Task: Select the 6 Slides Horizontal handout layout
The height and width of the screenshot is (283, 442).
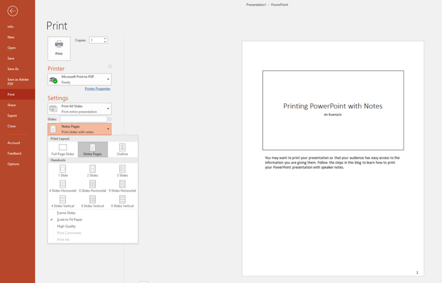Action: [92, 185]
